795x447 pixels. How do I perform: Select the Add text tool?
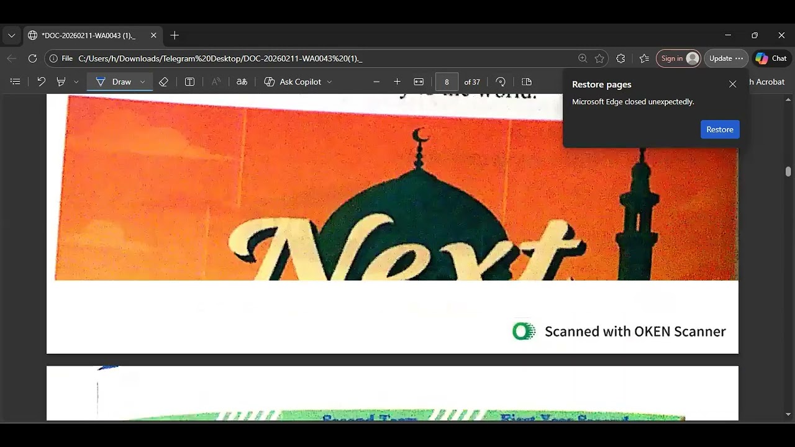pyautogui.click(x=190, y=82)
